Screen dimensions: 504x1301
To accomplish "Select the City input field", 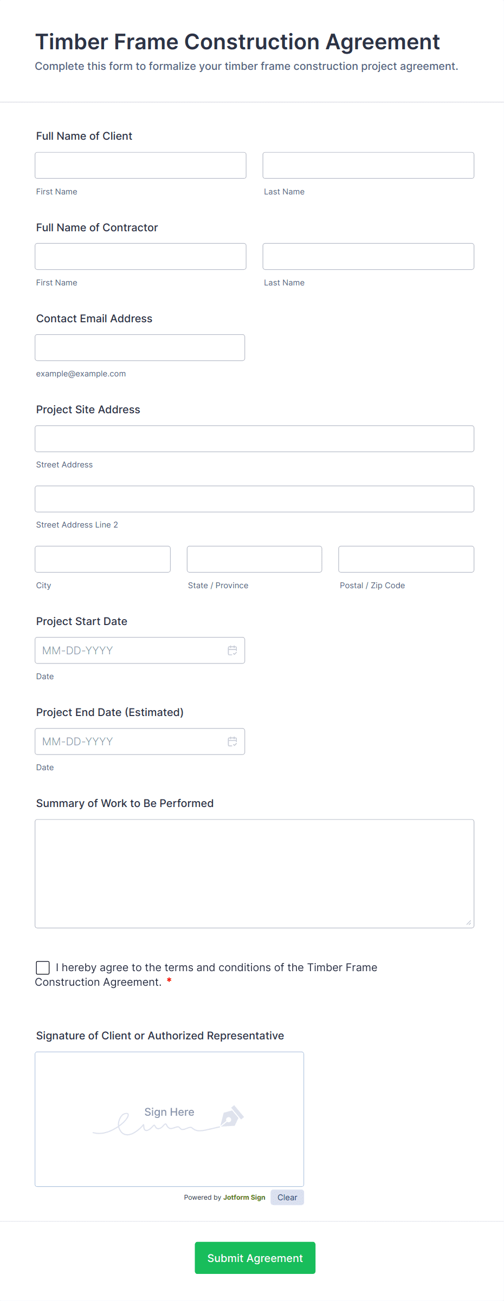I will tap(102, 559).
